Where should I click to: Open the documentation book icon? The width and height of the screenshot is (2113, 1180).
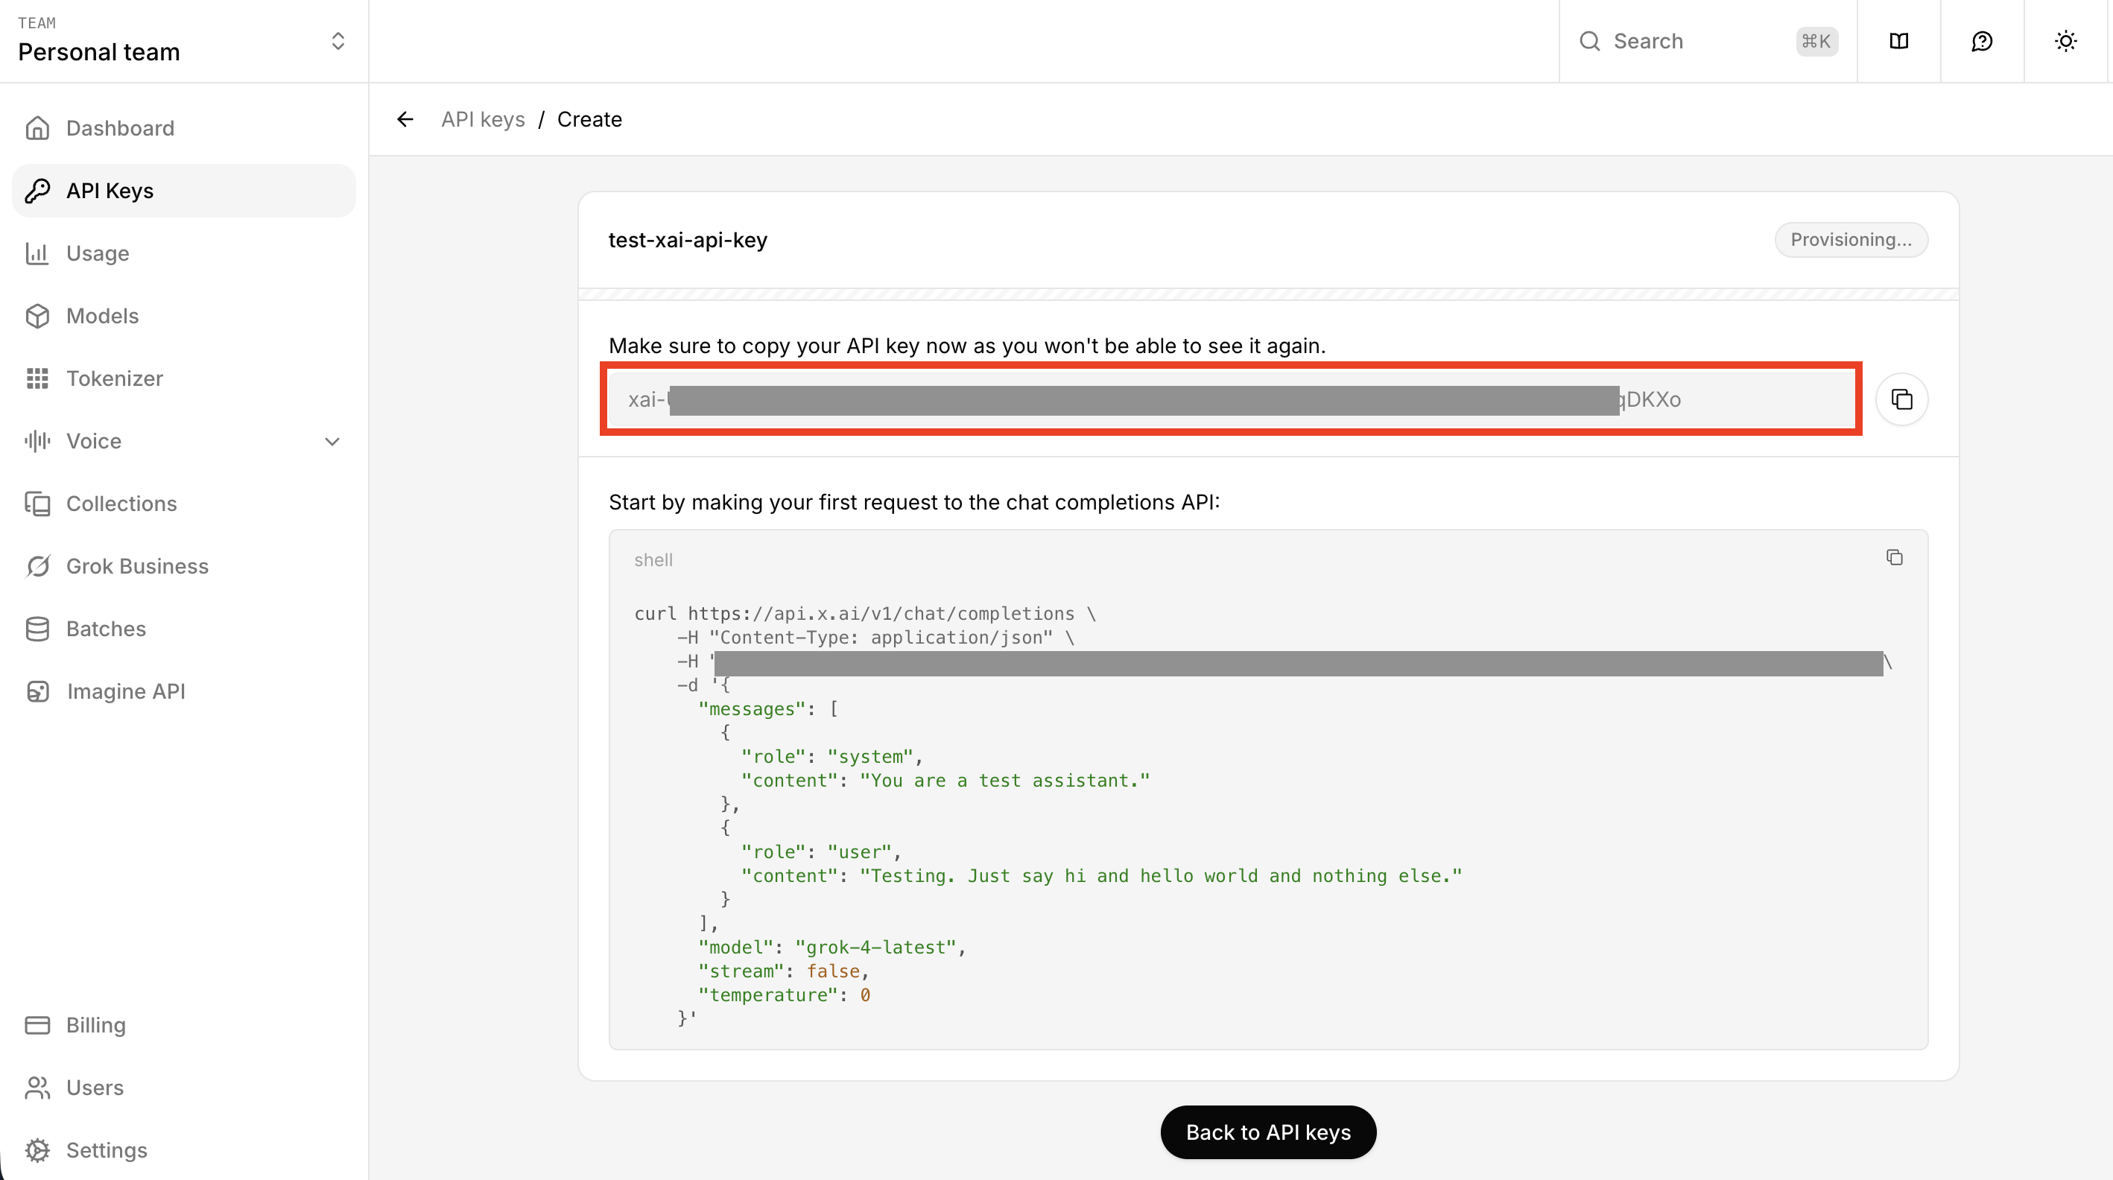tap(1898, 41)
